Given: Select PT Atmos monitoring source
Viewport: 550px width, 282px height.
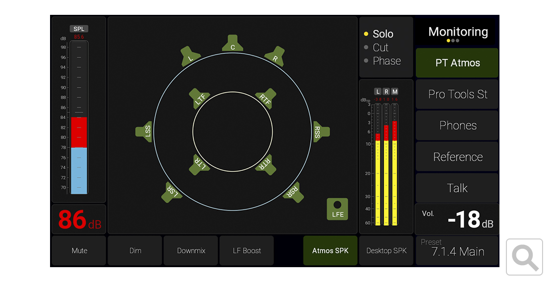Looking at the screenshot, I should (x=457, y=63).
